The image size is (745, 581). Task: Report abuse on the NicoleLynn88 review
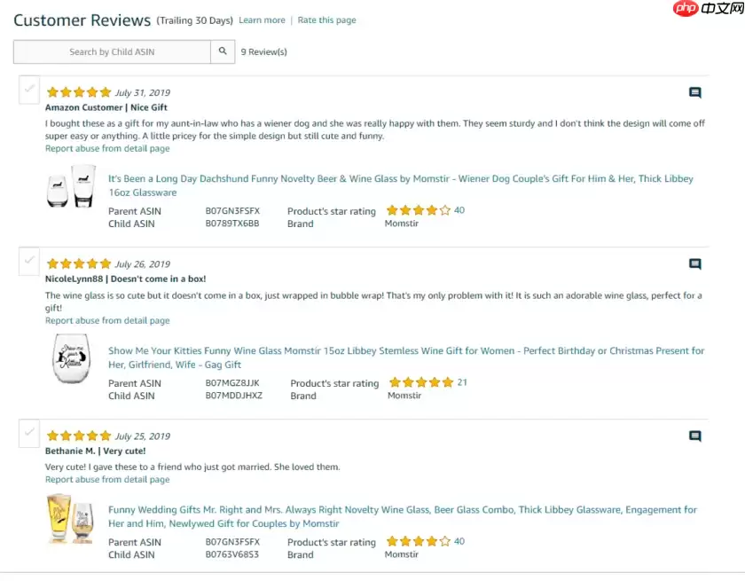107,321
